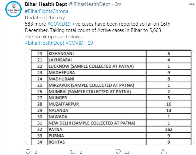Click the reply count number 2
196x155 pixels.
pyautogui.click(x=36, y=152)
